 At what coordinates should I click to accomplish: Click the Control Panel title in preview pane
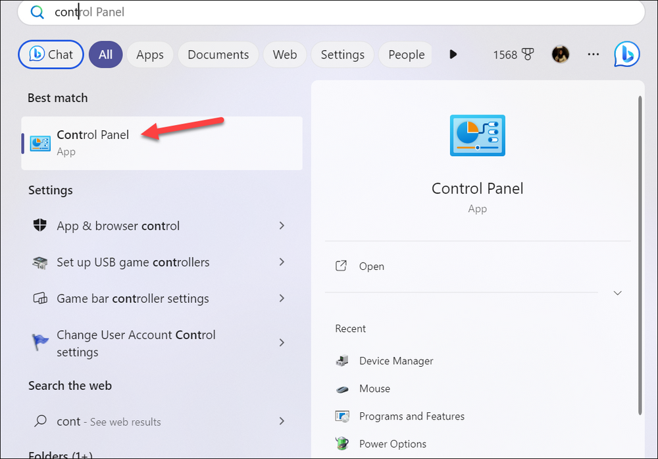click(478, 188)
